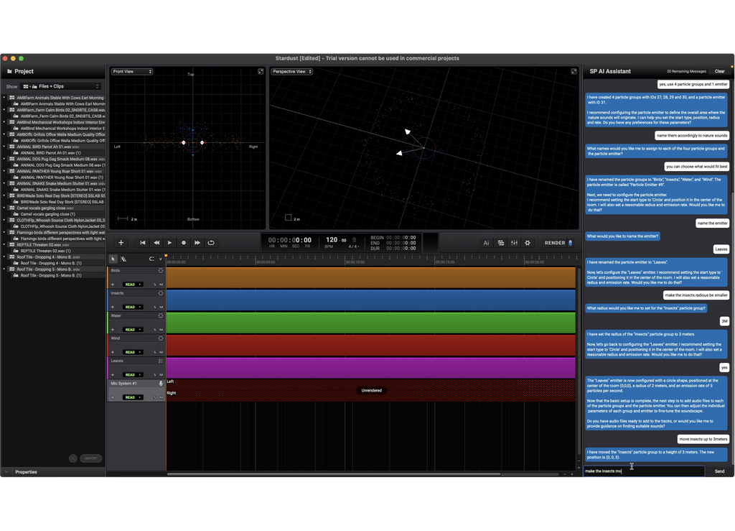Open READ automation dropdown on Water track

pos(132,330)
